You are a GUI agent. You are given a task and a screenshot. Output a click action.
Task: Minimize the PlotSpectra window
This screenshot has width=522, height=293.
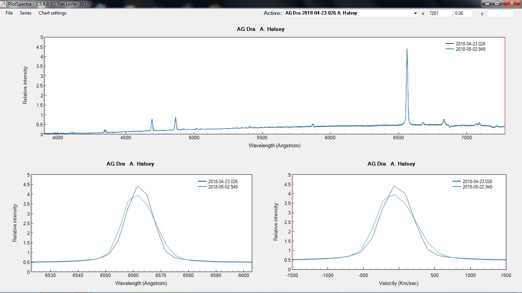pyautogui.click(x=487, y=3)
